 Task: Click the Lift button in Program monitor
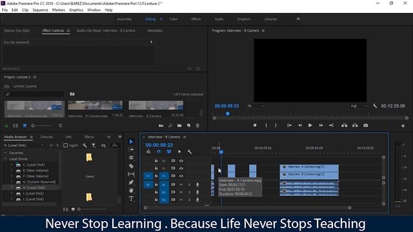tap(344, 126)
